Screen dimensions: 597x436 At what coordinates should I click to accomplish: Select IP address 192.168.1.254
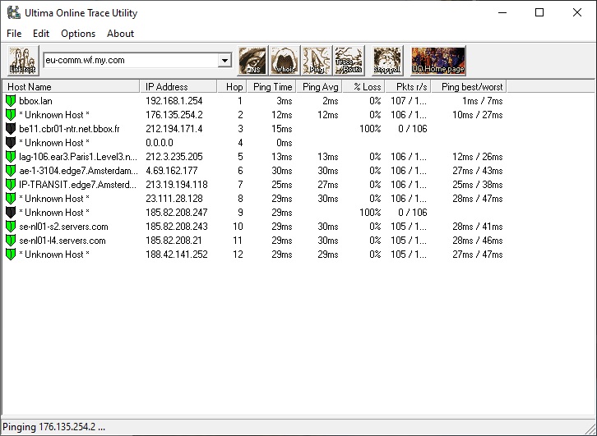click(x=174, y=101)
